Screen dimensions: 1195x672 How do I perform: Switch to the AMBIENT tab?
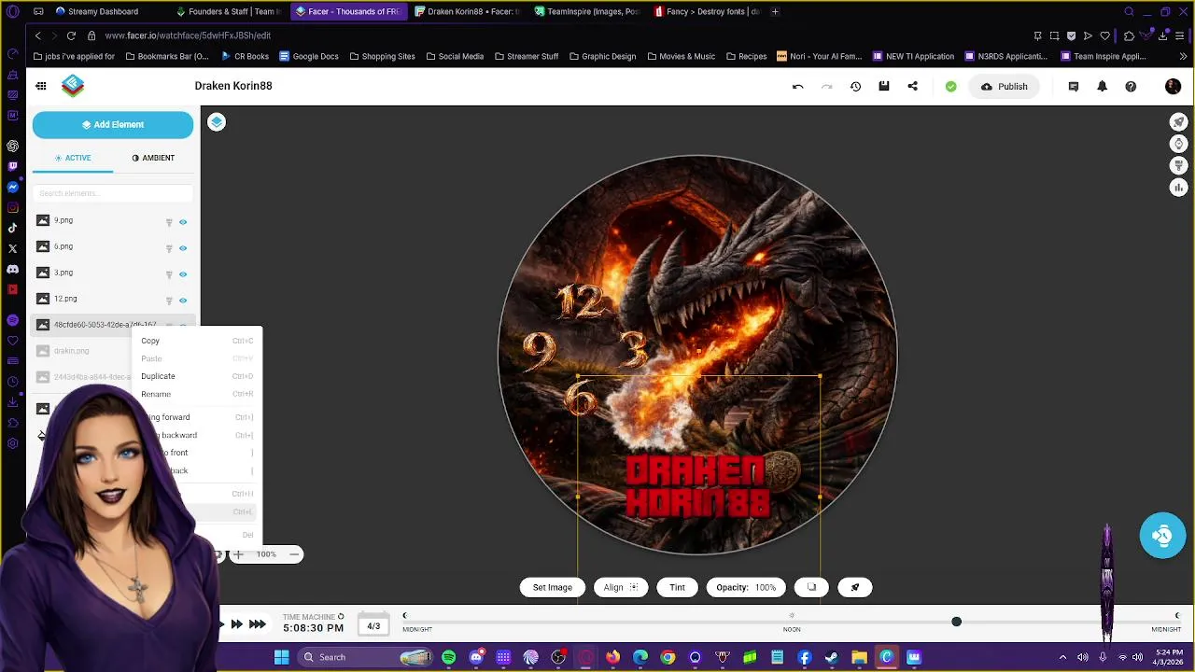click(153, 158)
